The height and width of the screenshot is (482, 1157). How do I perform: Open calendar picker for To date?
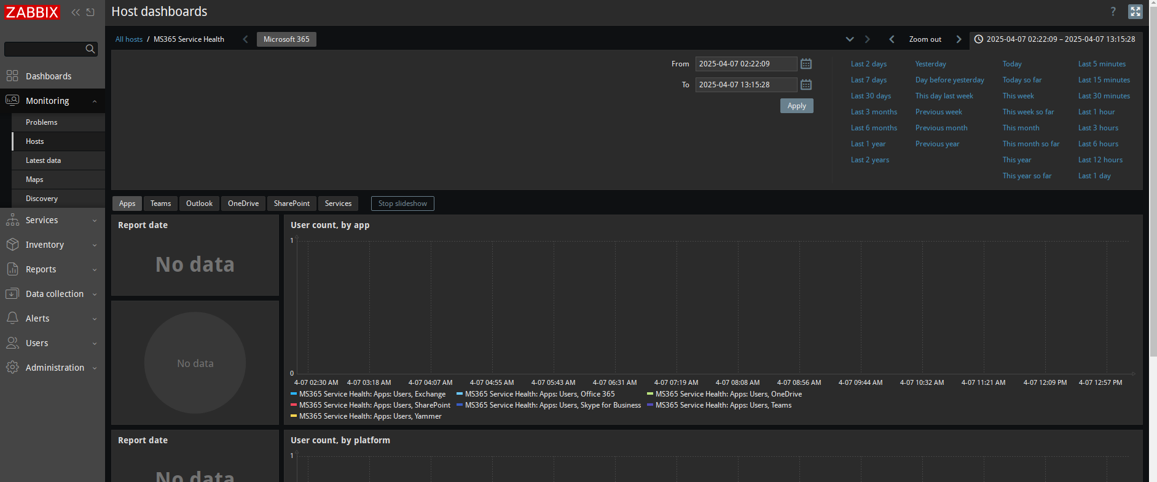[806, 85]
